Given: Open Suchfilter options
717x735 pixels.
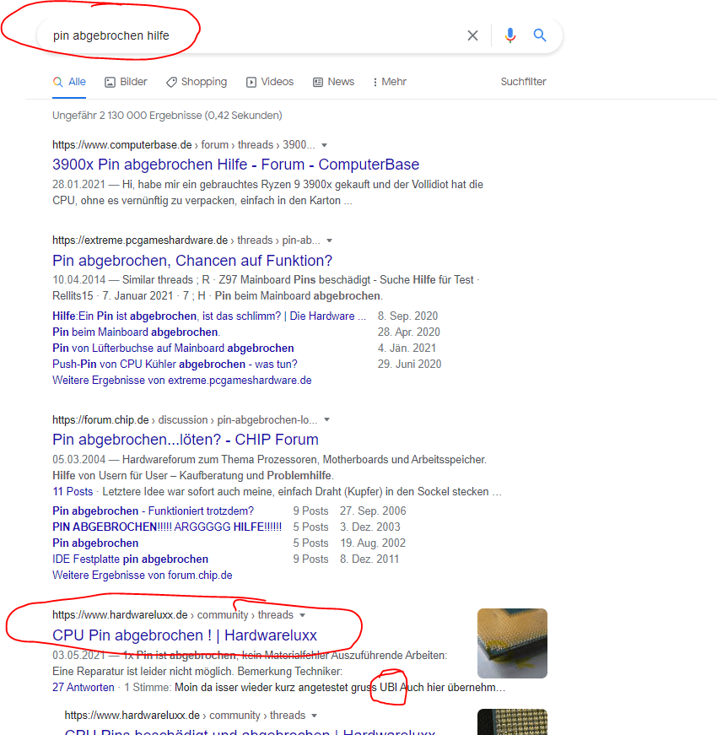Looking at the screenshot, I should coord(524,82).
